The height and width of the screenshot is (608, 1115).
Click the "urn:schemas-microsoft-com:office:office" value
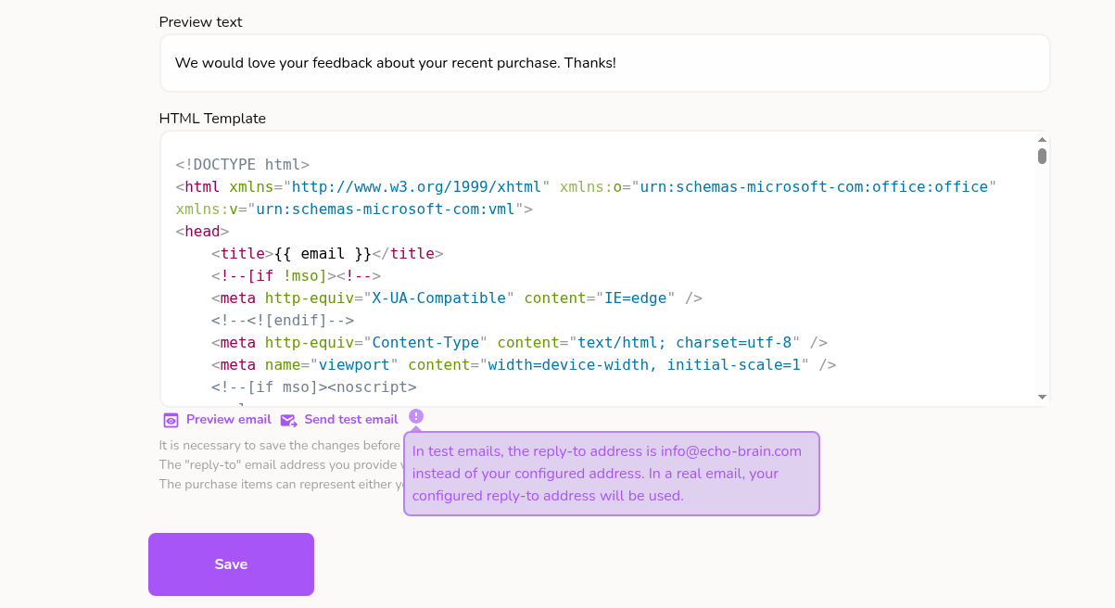(815, 187)
